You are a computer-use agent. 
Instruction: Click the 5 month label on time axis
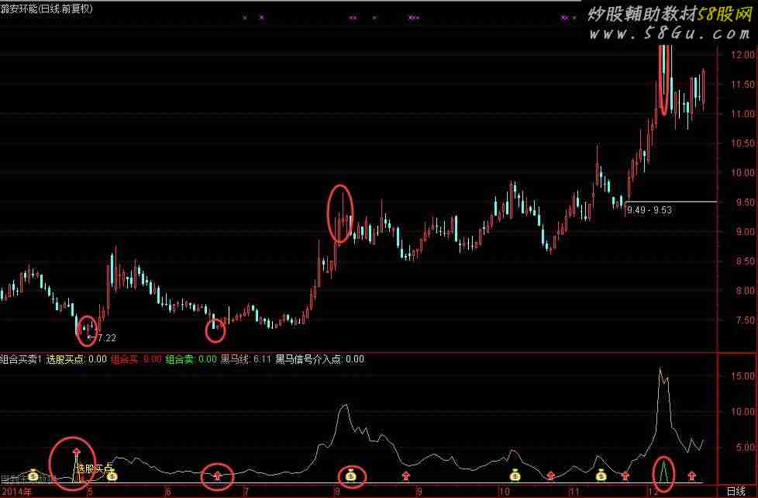point(90,493)
